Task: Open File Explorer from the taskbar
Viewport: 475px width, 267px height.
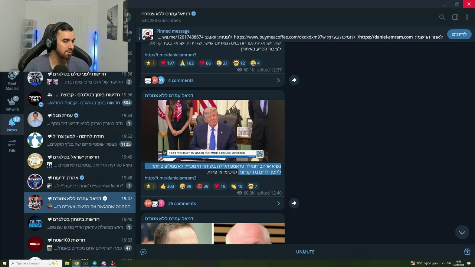Action: [x=67, y=263]
